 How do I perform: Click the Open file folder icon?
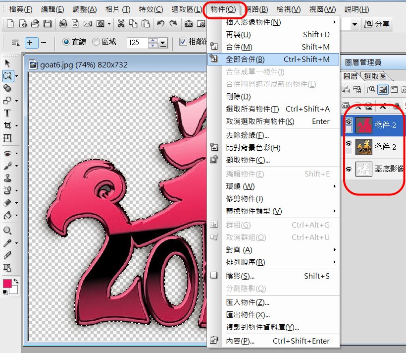coord(35,24)
